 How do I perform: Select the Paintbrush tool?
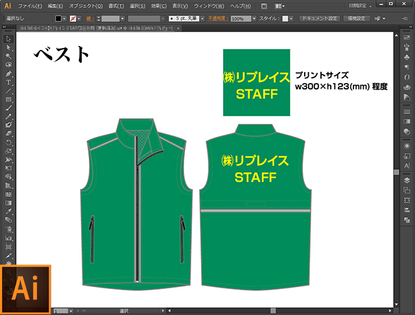pyautogui.click(x=8, y=108)
